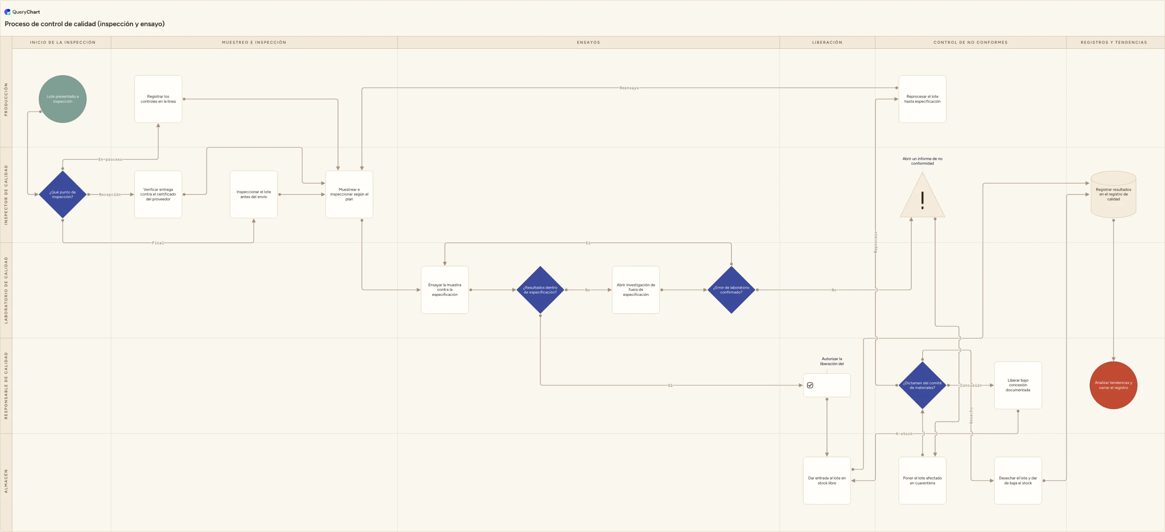This screenshot has width=1165, height=532.
Task: Select node 'Poner el lote afectado en cuarentena'
Action: click(x=922, y=481)
